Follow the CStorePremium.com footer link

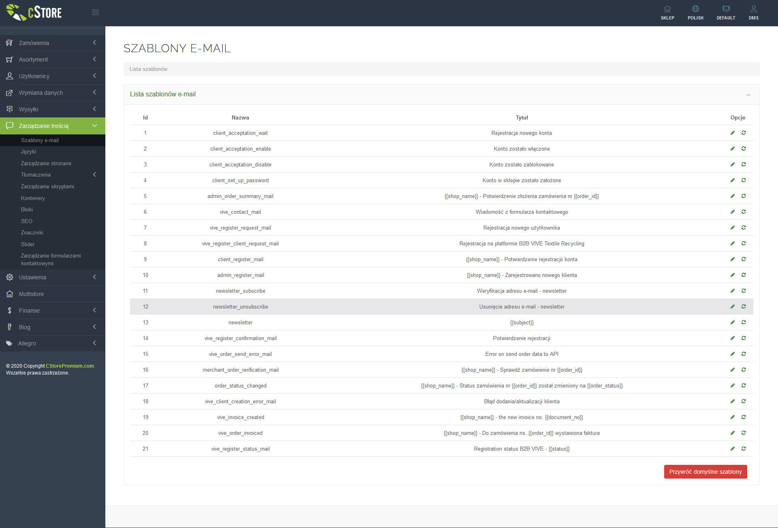coord(70,366)
